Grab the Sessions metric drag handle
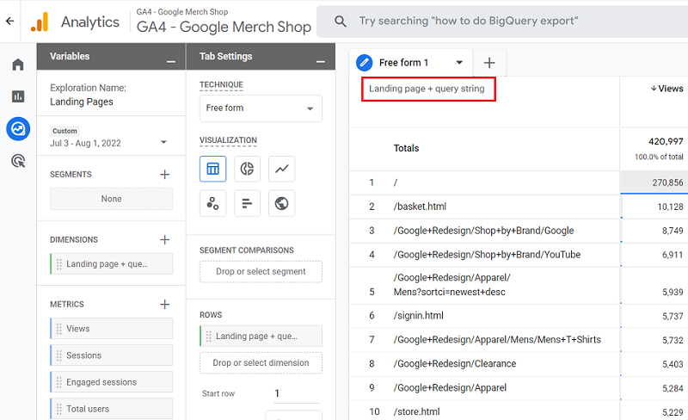This screenshot has width=688, height=420. (58, 355)
